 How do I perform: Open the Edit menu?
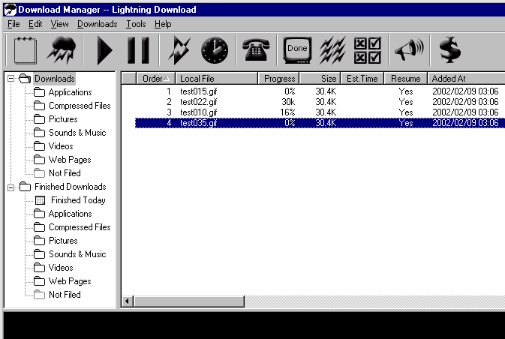click(x=35, y=24)
